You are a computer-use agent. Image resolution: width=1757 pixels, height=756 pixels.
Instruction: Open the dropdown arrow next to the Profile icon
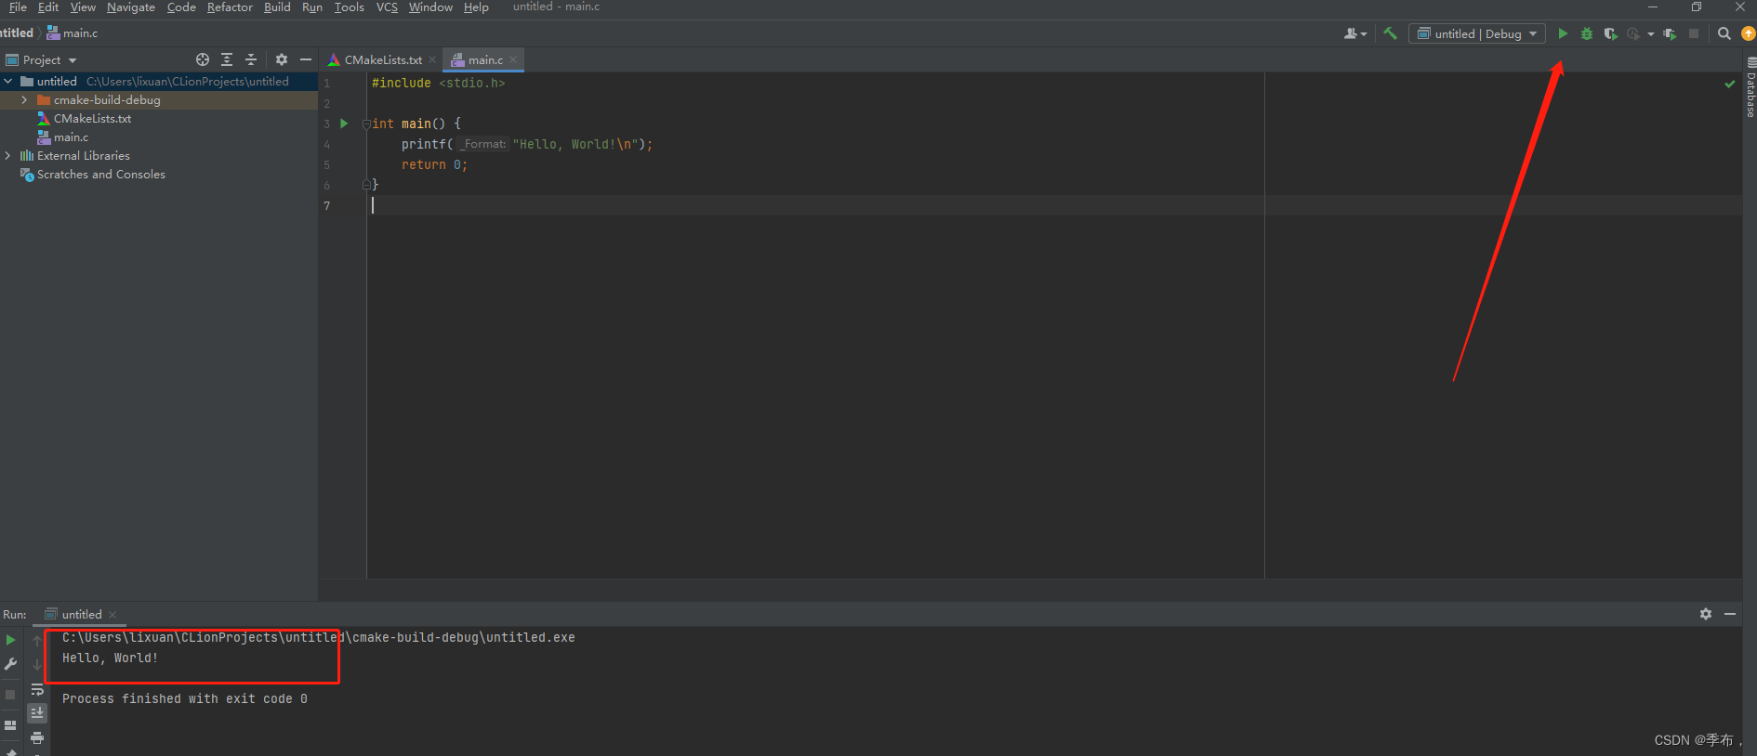[1651, 34]
